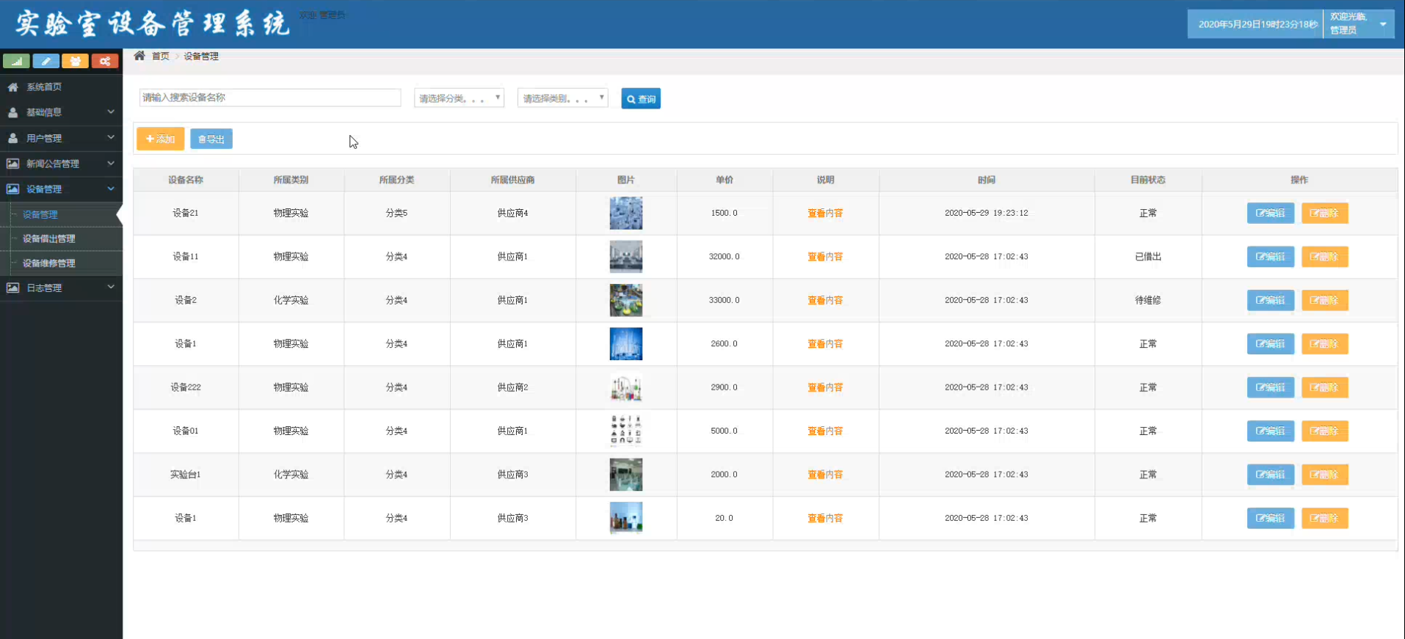Screen dimensions: 1405x639
Task: View 查看内容 for 设备01
Action: pos(825,431)
